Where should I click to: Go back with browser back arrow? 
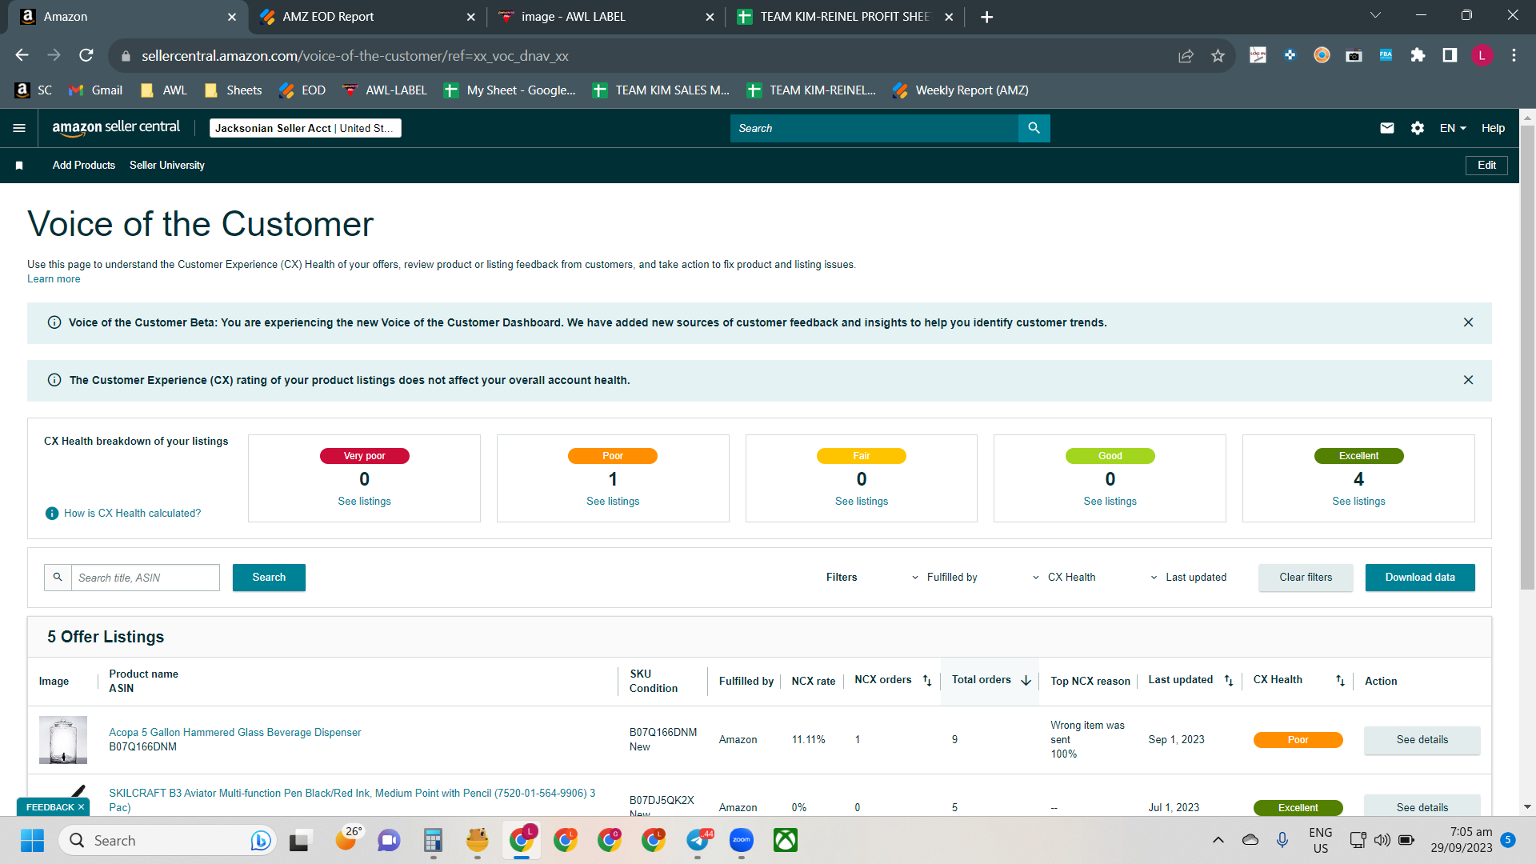pos(22,55)
